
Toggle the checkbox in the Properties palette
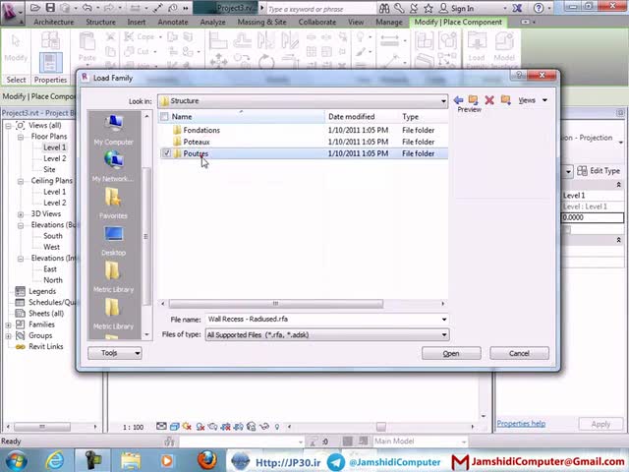pos(567,229)
